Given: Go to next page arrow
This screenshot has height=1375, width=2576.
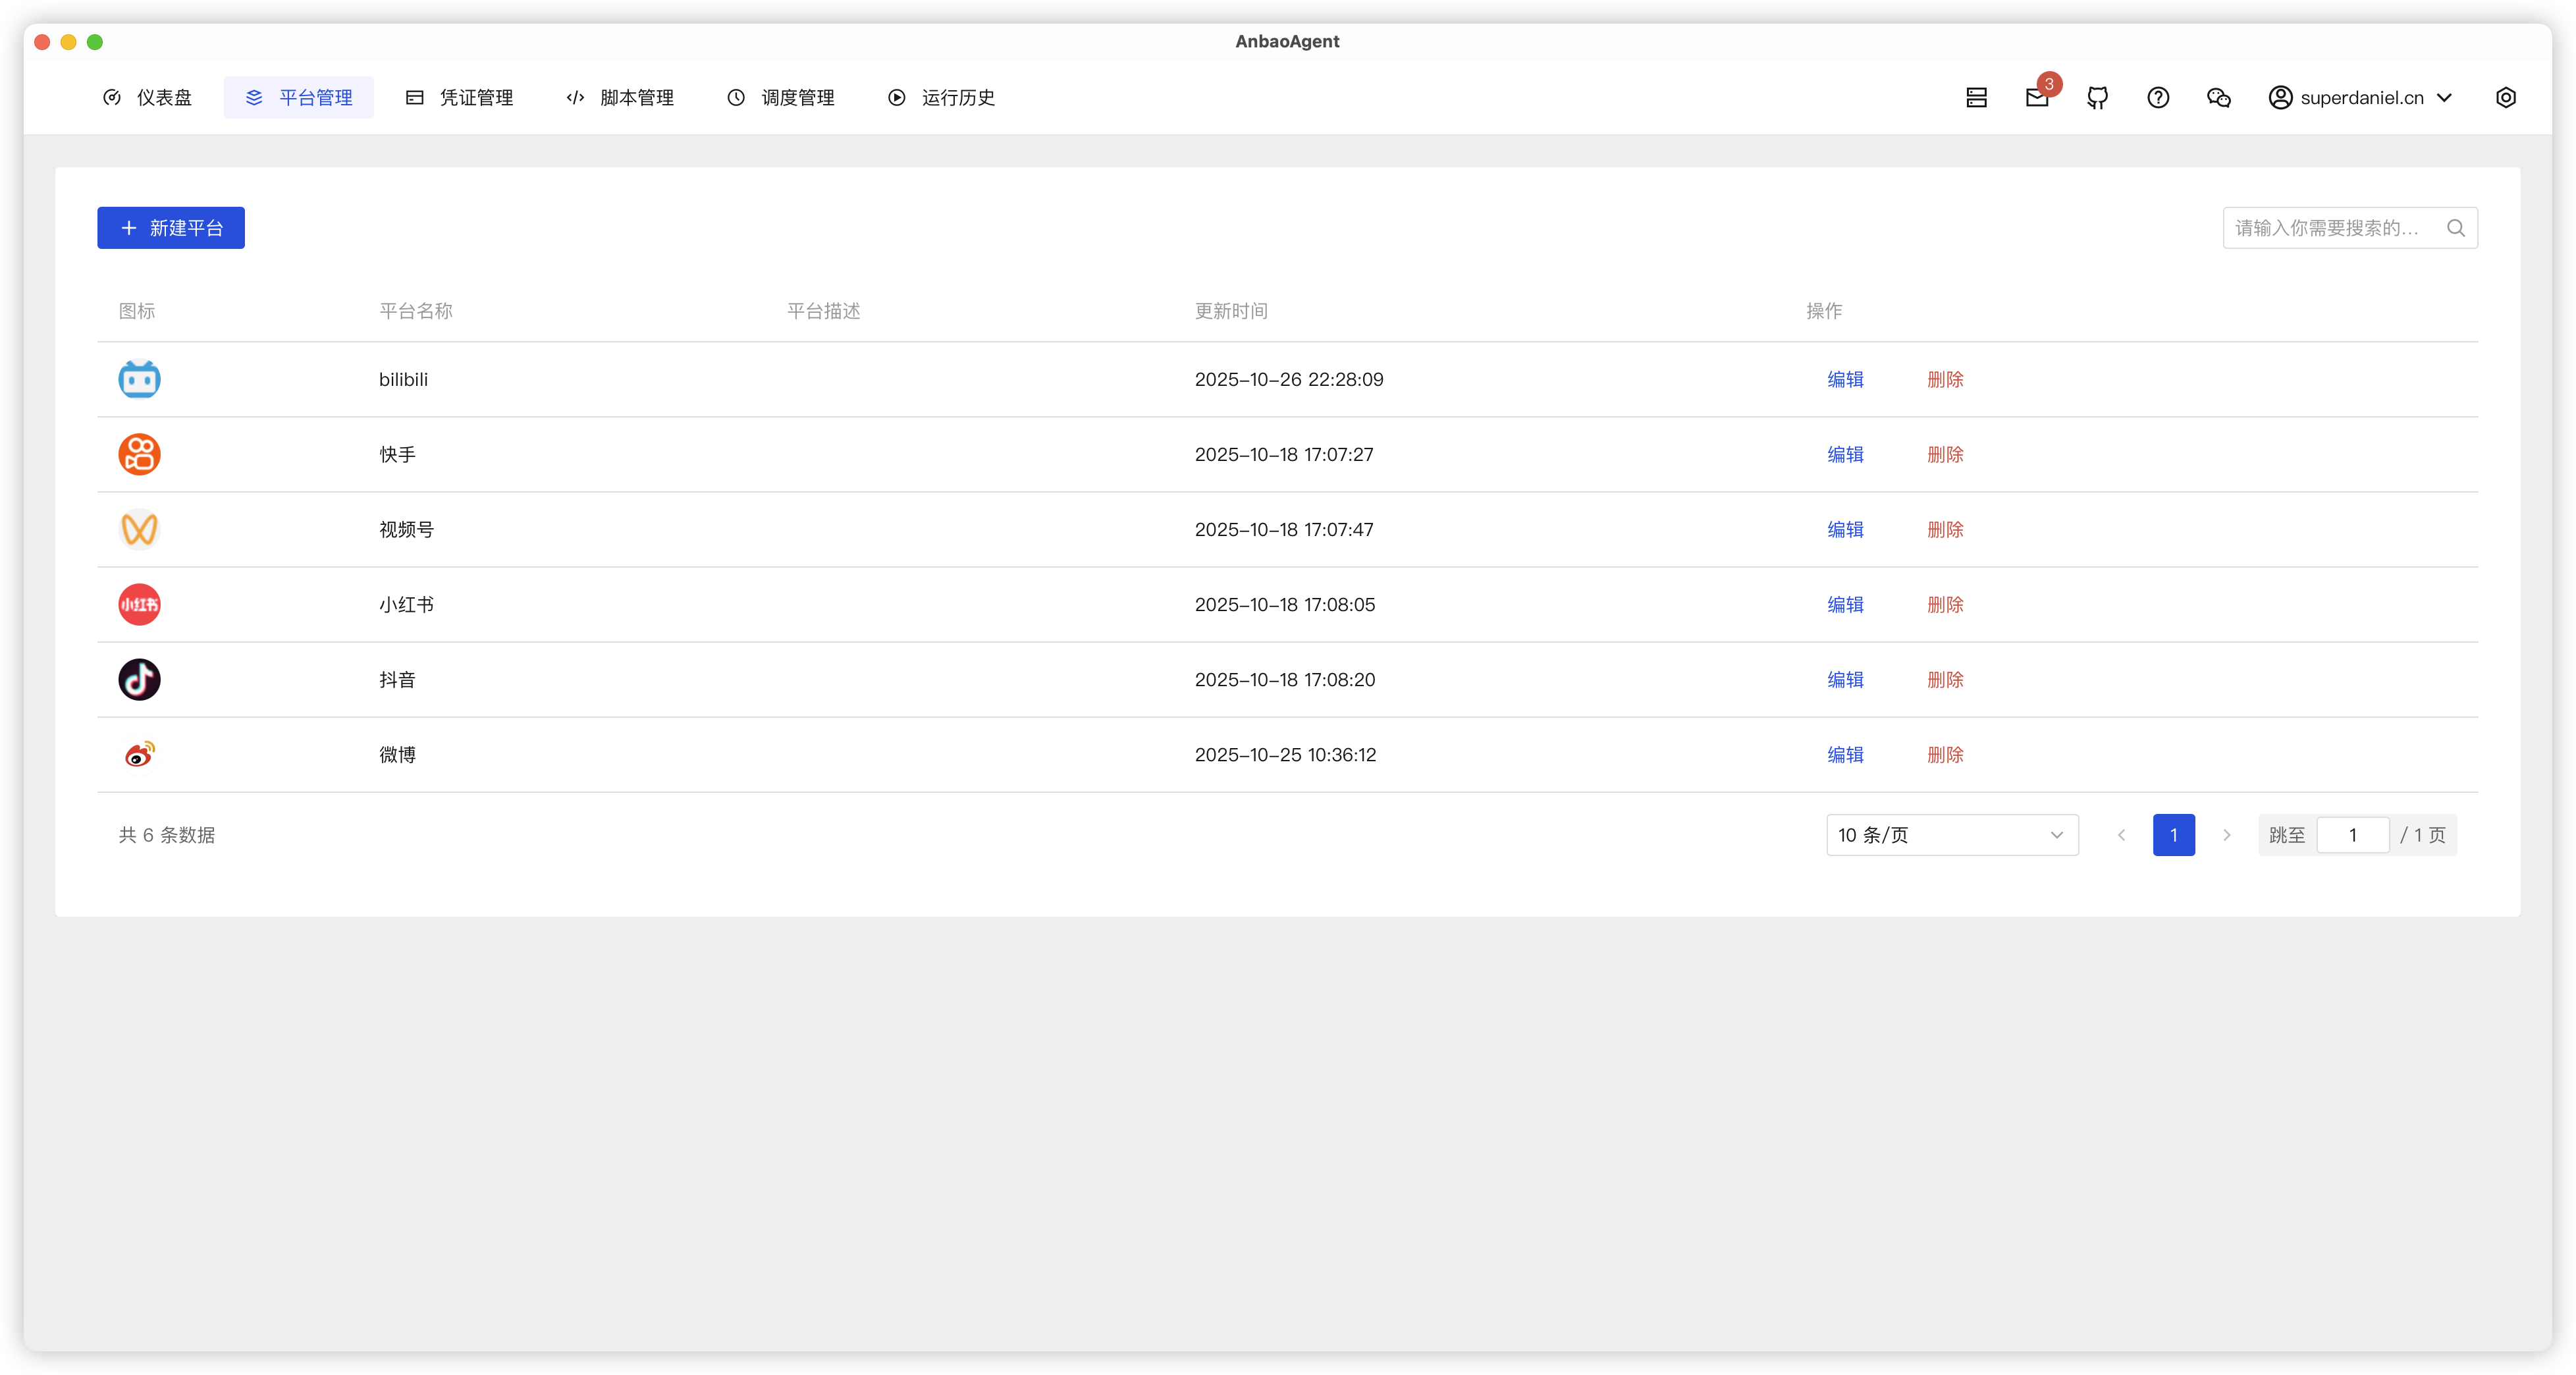Looking at the screenshot, I should [2226, 835].
